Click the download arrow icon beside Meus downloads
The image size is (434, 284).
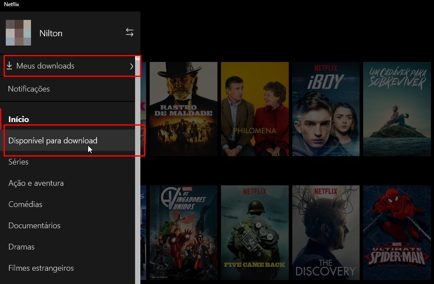point(9,65)
